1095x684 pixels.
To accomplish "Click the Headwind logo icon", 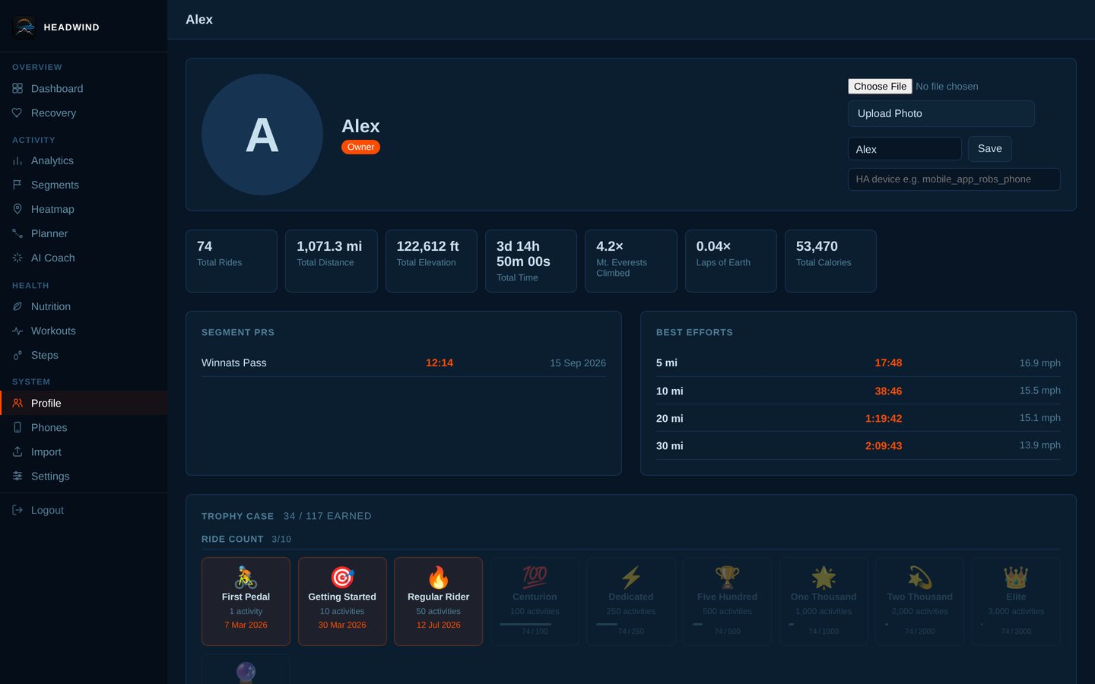I will coord(24,27).
